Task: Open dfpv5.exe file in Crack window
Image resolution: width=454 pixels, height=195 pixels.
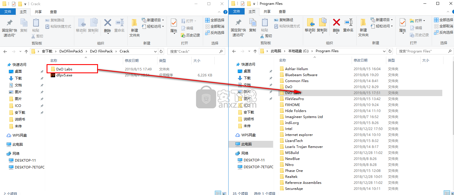Action: pos(64,75)
